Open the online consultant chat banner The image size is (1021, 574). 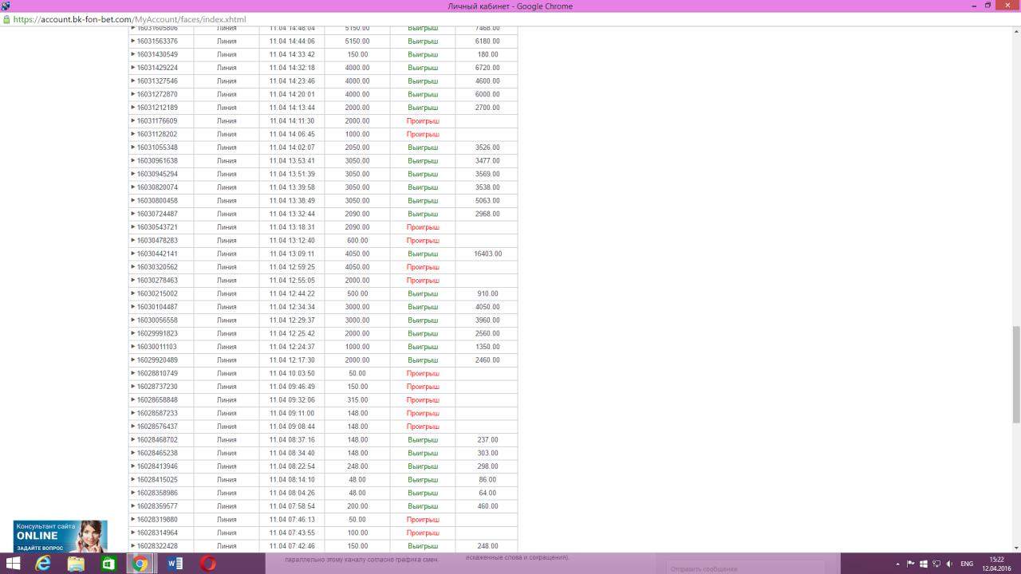coord(60,536)
